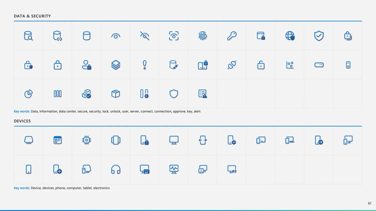Select the monitor with keyboard icon

pos(145,169)
